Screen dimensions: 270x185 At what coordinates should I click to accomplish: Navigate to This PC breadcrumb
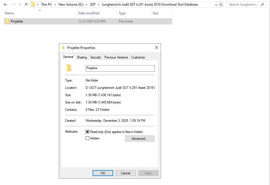click(46, 4)
